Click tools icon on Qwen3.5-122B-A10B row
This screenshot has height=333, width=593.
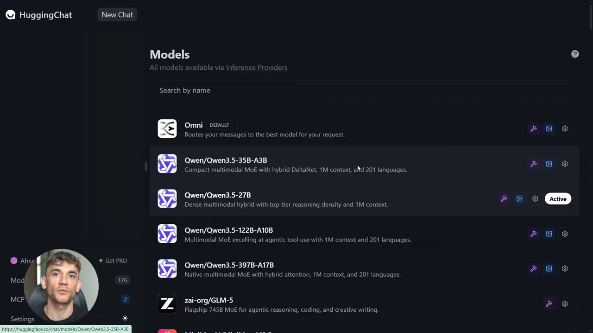pos(533,234)
